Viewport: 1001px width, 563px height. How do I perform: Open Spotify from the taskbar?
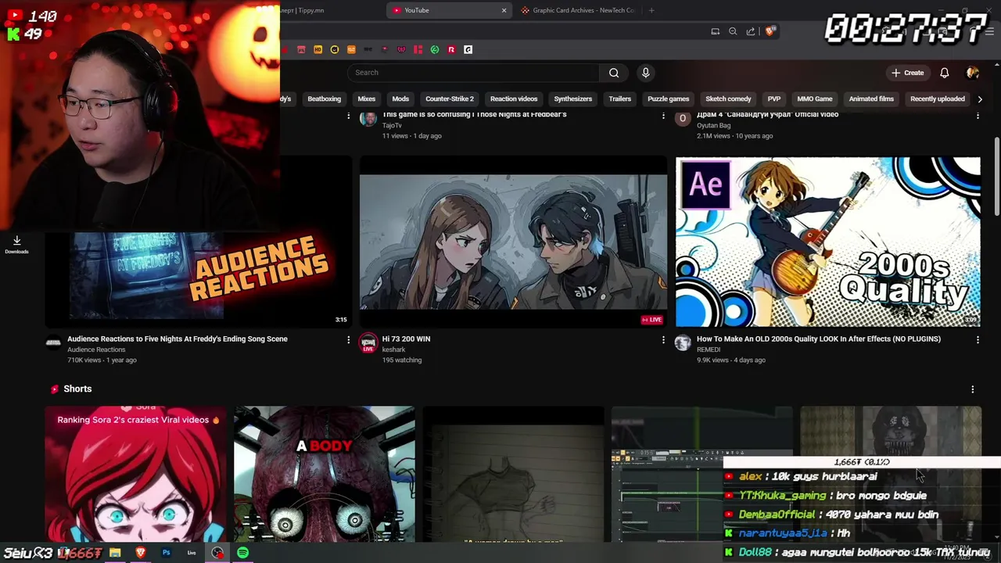point(242,553)
